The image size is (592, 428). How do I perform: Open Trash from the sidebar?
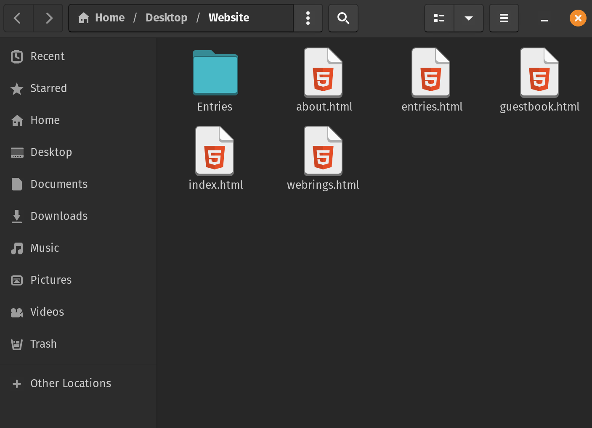(x=43, y=344)
